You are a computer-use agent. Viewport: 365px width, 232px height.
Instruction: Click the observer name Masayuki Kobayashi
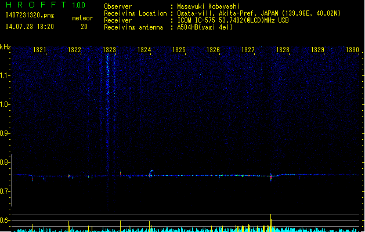[x=208, y=6]
